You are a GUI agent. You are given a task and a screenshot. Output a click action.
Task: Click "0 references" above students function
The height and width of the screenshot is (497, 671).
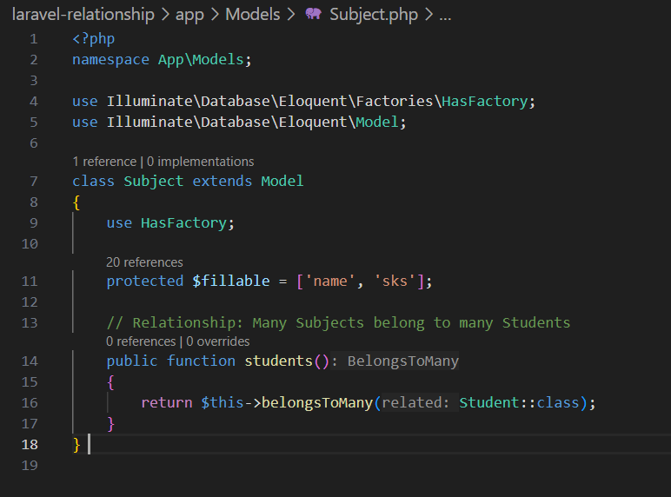141,341
